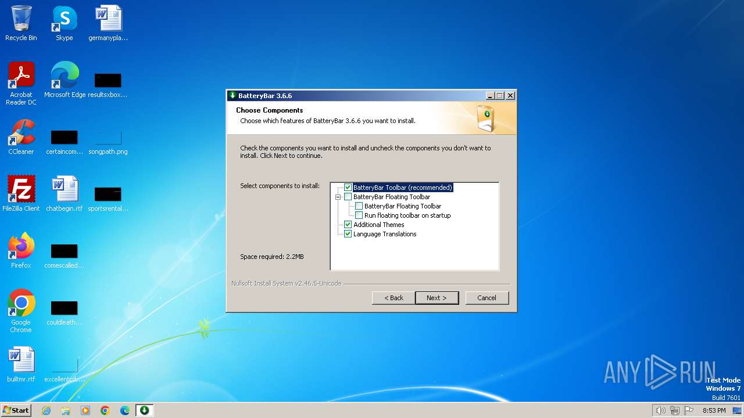Open Windows Explorer folder in taskbar

[x=66, y=410]
